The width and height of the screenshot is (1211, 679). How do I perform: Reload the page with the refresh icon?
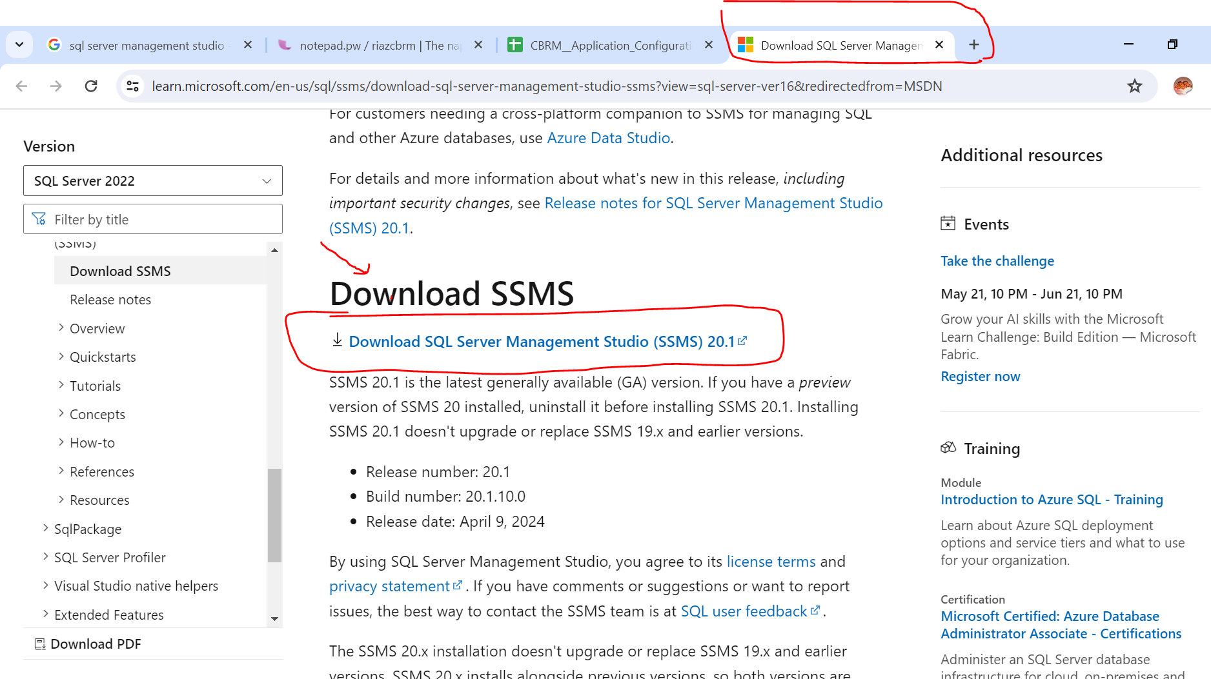coord(91,86)
